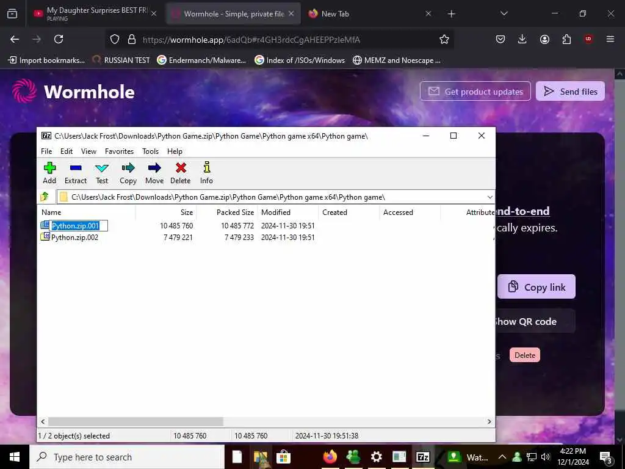Image resolution: width=625 pixels, height=469 pixels.
Task: Click the Extract toolbar icon
Action: click(x=75, y=173)
